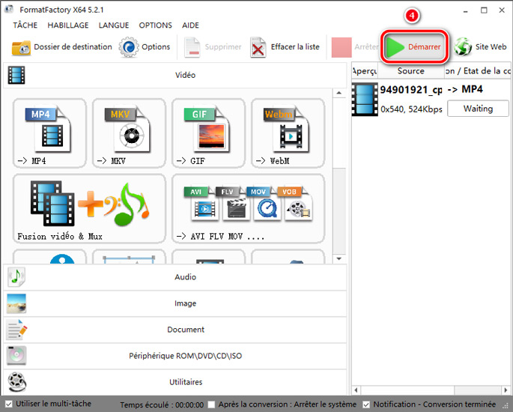The width and height of the screenshot is (513, 412).
Task: Open the OPTIONS menu
Action: [x=156, y=25]
